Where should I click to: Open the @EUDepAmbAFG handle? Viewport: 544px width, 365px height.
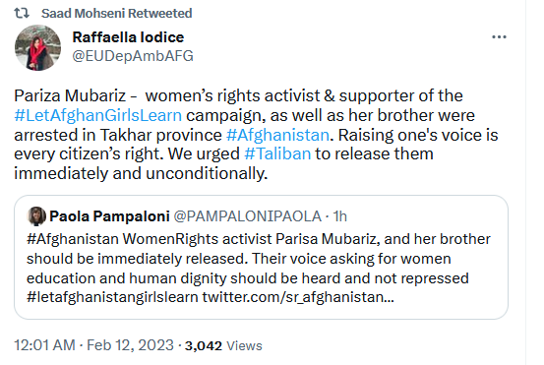[133, 56]
